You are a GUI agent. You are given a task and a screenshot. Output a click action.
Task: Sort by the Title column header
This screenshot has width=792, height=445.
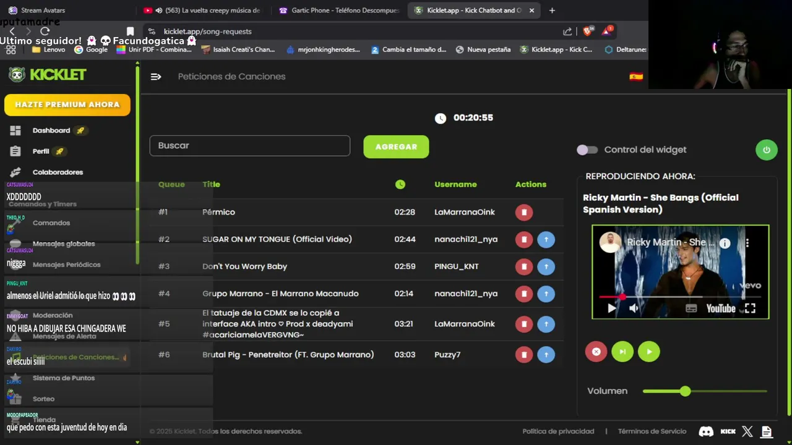(211, 184)
